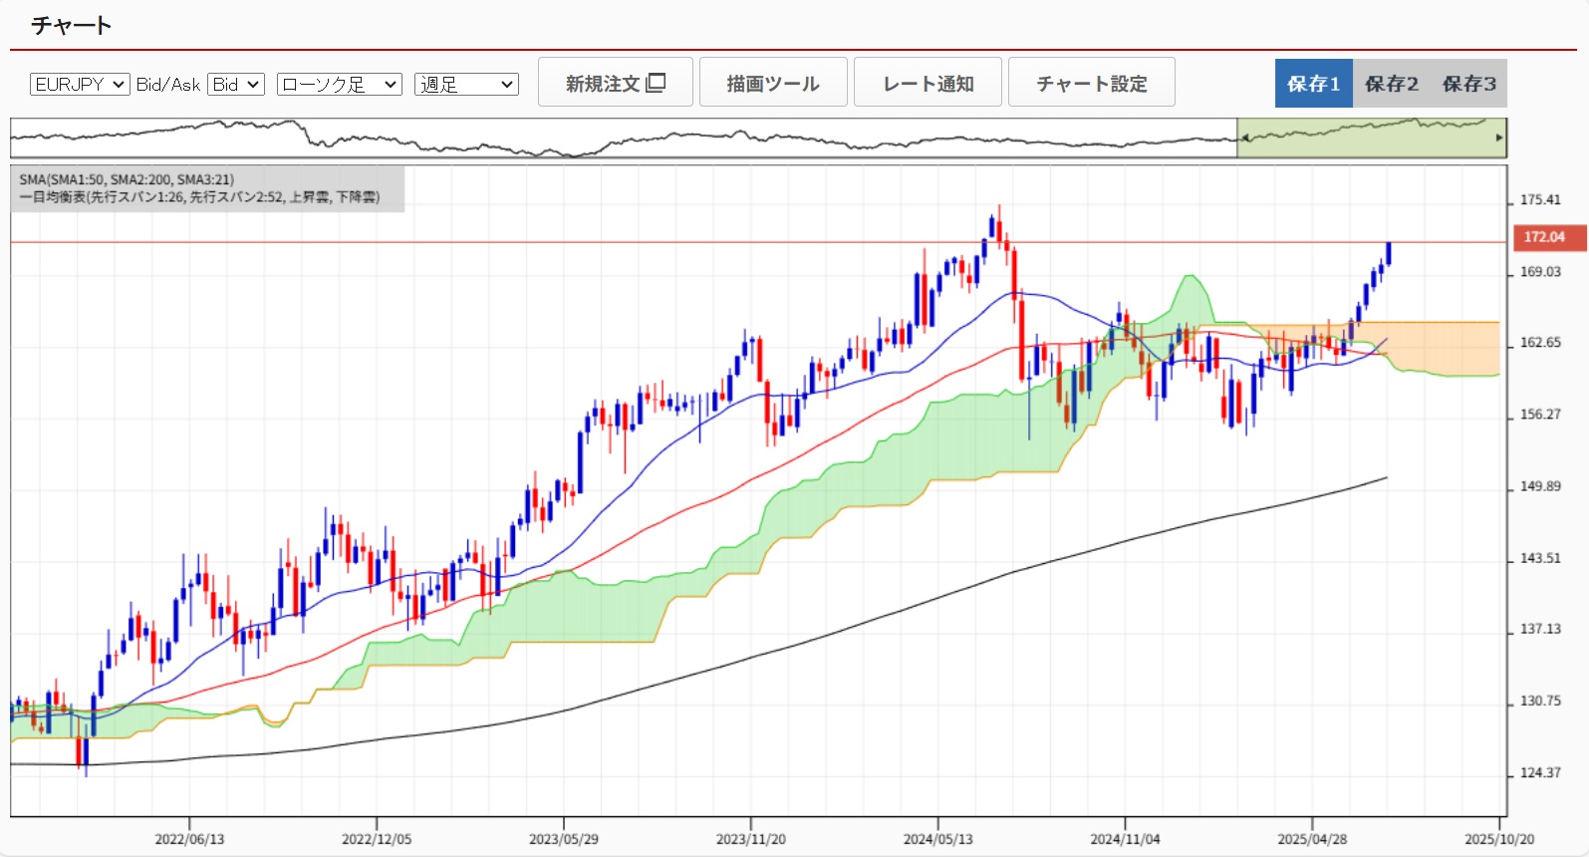Click the 新規注文 new order button
The height and width of the screenshot is (857, 1589).
[616, 82]
